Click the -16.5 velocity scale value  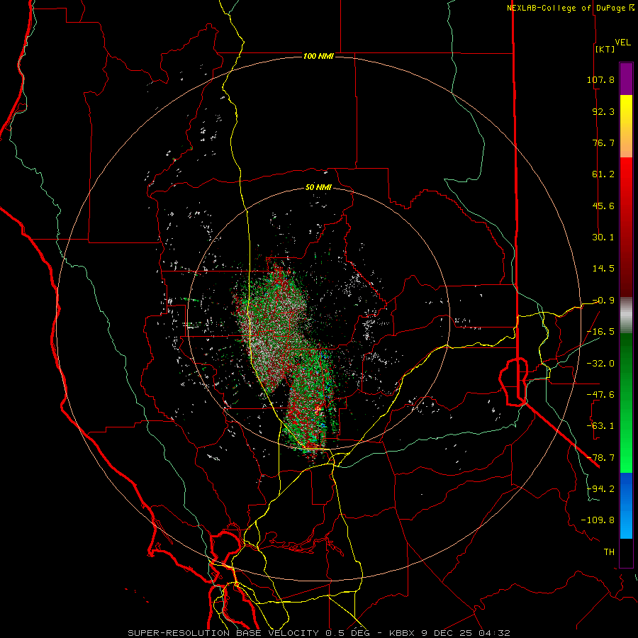pyautogui.click(x=600, y=332)
